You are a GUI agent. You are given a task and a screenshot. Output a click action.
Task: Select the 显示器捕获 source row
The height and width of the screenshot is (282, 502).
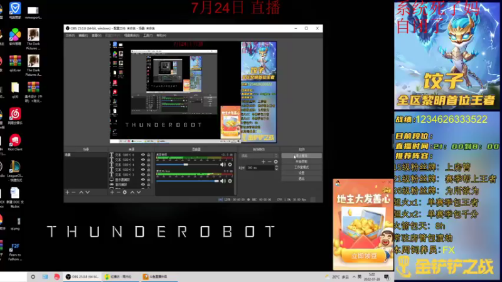point(130,180)
